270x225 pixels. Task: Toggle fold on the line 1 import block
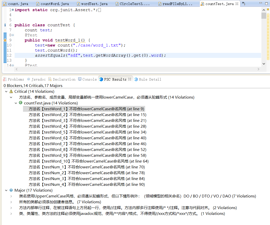pos(13,10)
